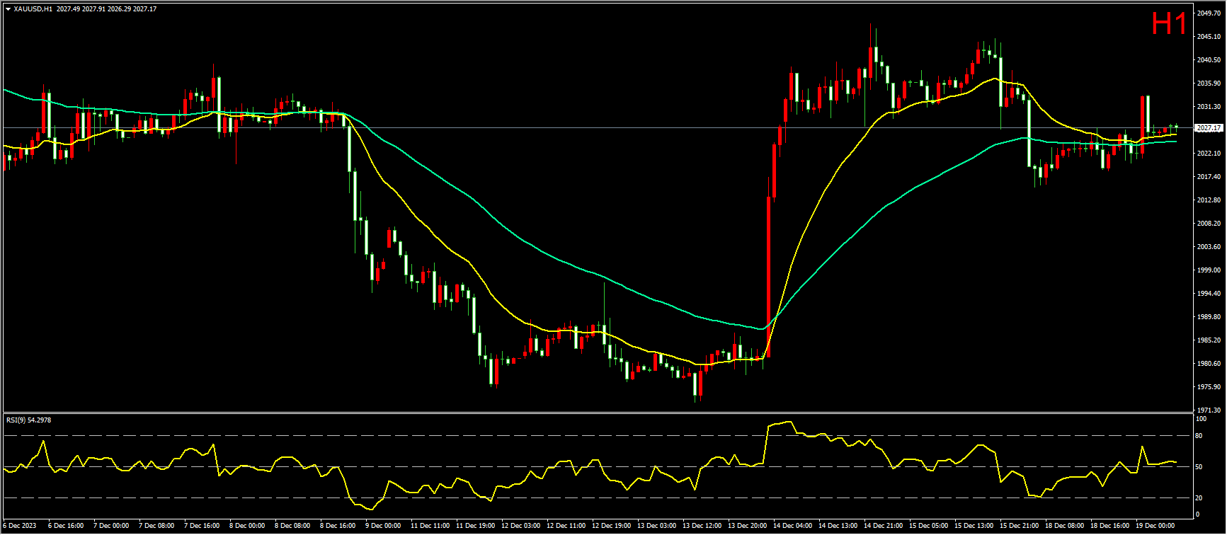
Task: Click price axis label 2017.40
Action: (x=1209, y=177)
